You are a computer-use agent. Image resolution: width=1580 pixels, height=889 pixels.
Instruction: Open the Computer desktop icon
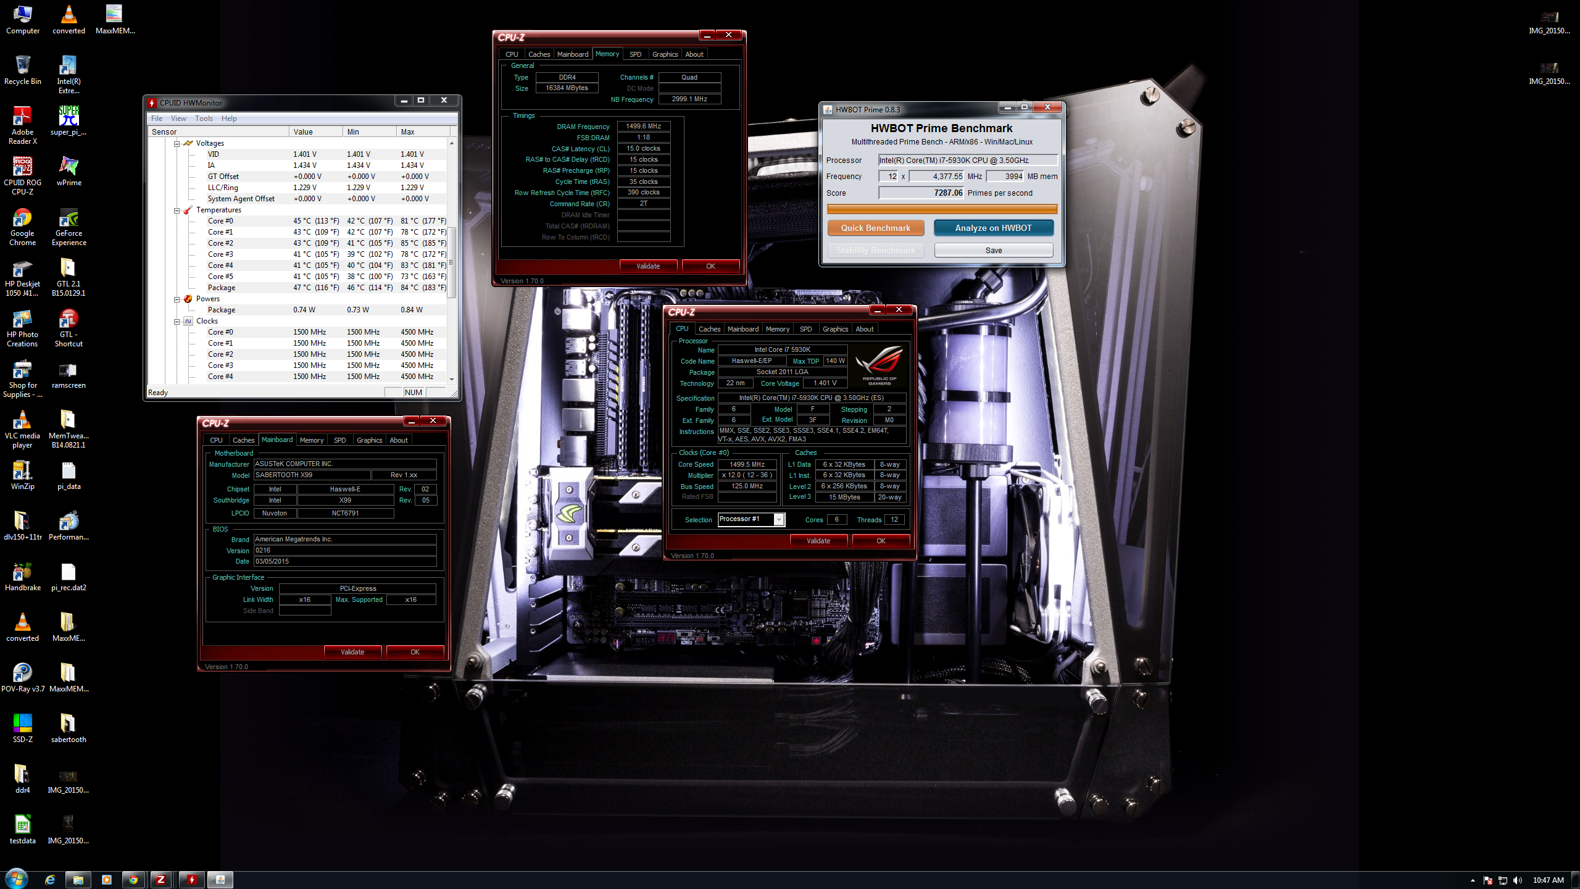tap(23, 20)
